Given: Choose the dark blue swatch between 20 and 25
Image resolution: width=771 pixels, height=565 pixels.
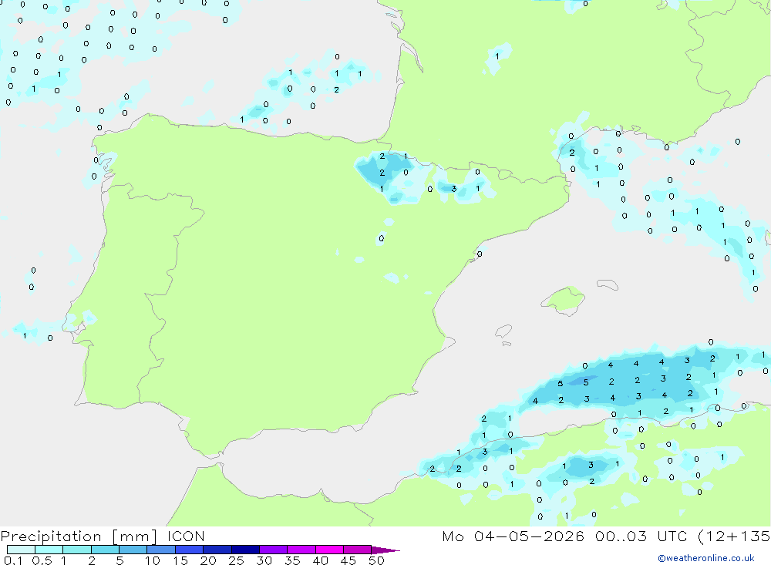Looking at the screenshot, I should coord(217,550).
